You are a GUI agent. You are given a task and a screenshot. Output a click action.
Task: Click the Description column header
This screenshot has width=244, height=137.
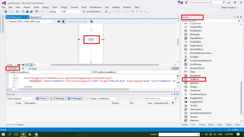[30, 103]
